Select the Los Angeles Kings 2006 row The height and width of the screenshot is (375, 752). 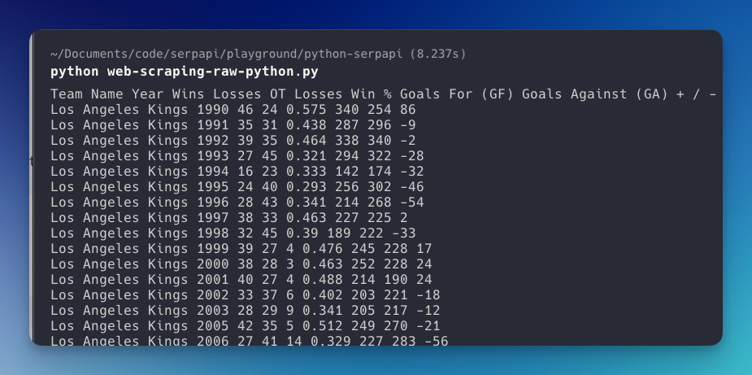pos(249,340)
